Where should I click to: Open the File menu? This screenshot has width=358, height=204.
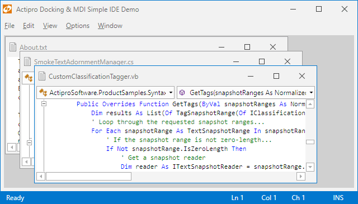tap(10, 26)
